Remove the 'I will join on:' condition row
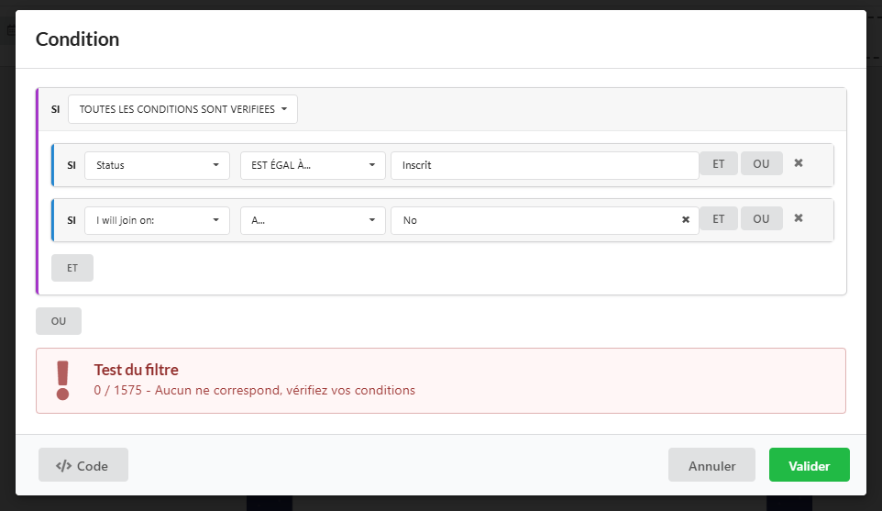882x511 pixels. coord(798,219)
